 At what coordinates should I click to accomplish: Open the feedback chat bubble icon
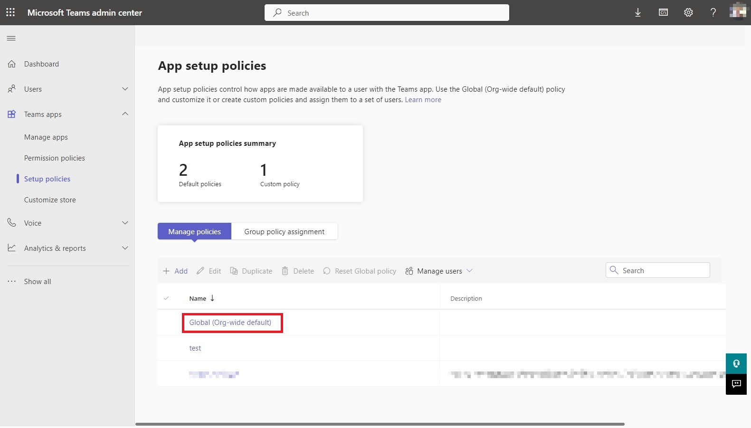click(736, 384)
